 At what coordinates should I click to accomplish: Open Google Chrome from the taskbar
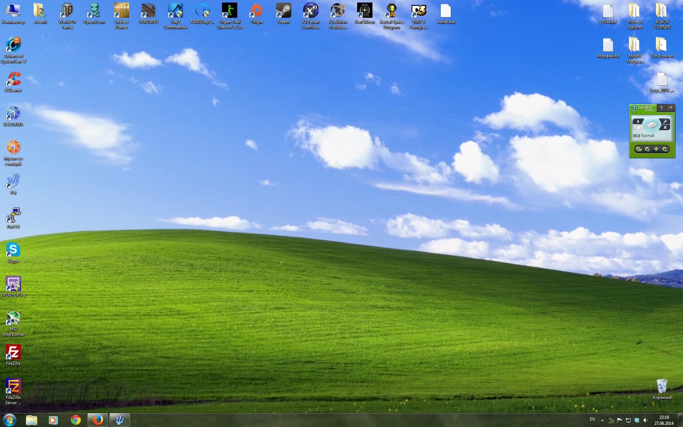pos(75,420)
